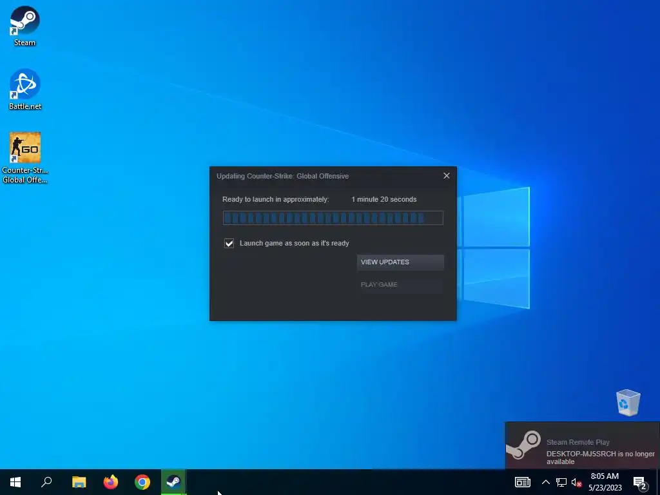
Task: Open File Explorer from taskbar
Action: point(79,482)
